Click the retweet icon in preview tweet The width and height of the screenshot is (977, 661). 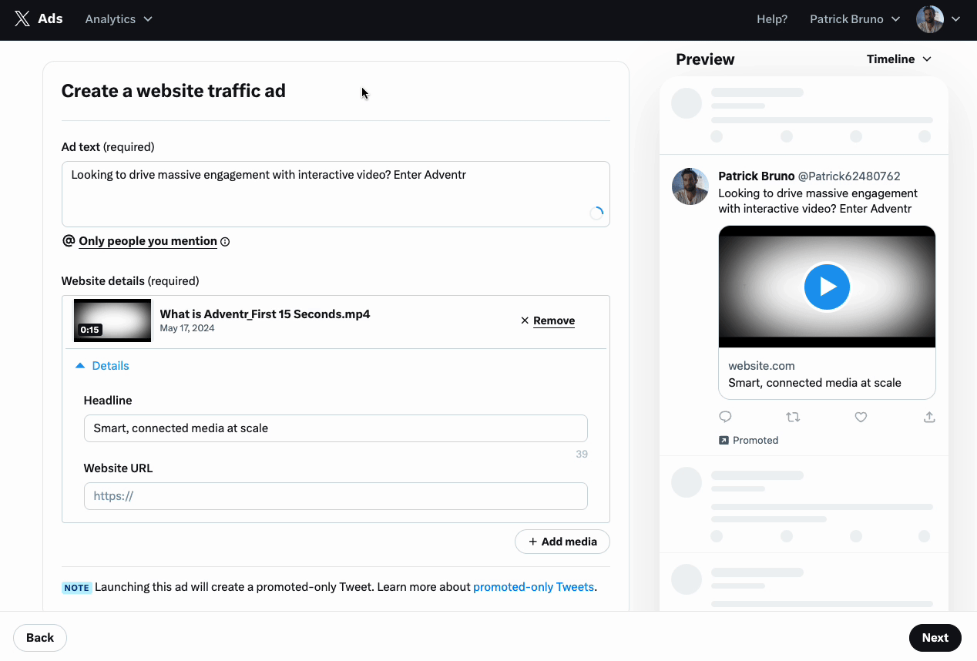click(793, 417)
